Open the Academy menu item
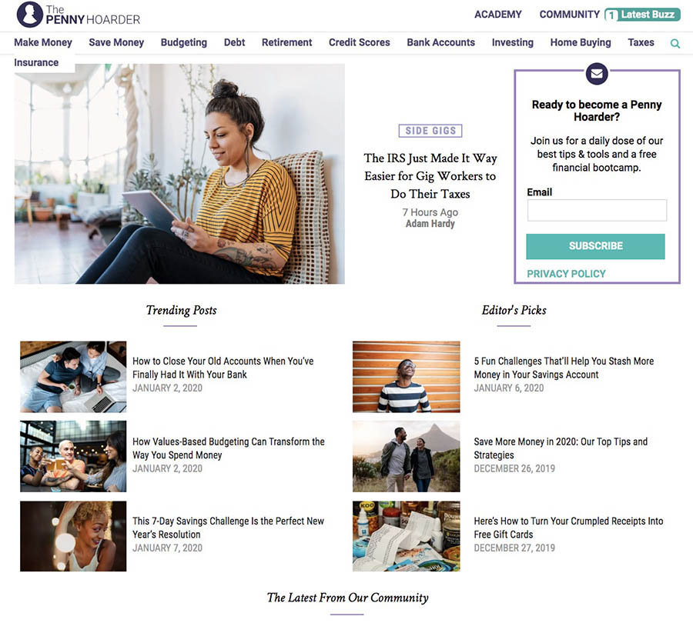693x623 pixels. [x=498, y=15]
